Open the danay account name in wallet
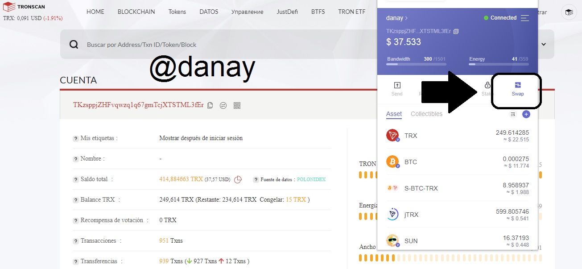This screenshot has height=269, width=582. pyautogui.click(x=397, y=18)
